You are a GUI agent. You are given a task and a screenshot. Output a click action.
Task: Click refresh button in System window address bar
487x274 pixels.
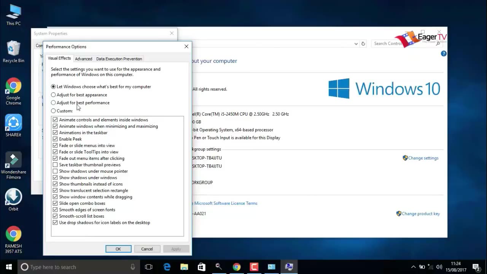click(x=363, y=44)
